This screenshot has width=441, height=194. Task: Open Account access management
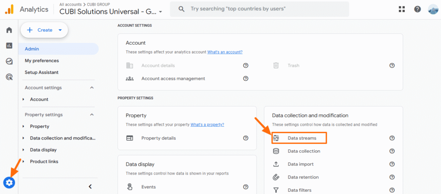[173, 79]
